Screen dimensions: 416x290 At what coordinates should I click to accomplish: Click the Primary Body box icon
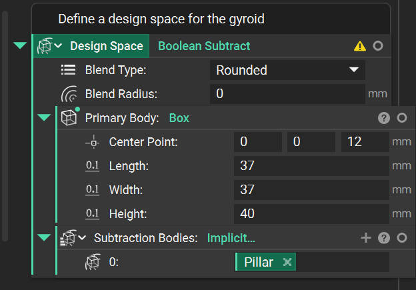click(69, 117)
